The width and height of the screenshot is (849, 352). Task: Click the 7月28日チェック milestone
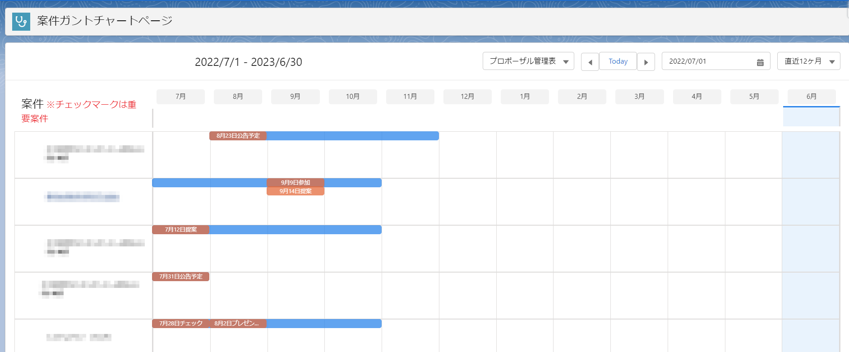[x=181, y=324]
